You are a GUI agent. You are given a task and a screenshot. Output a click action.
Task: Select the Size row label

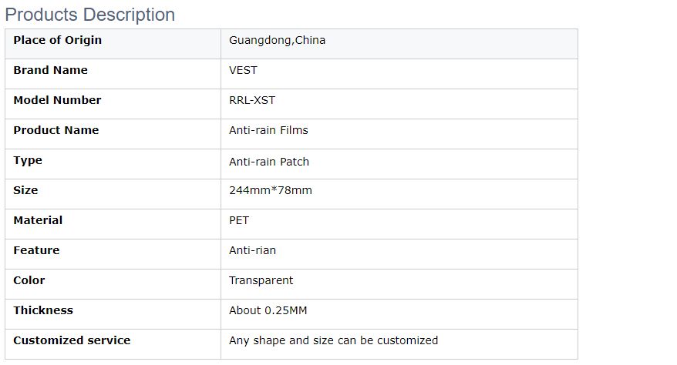tap(25, 190)
